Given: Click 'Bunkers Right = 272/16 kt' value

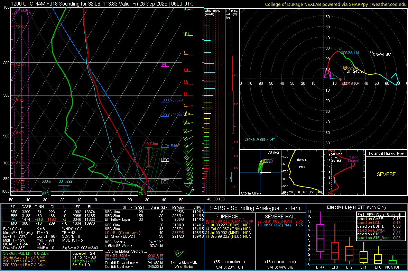Looking at the screenshot, I should pos(134,255).
